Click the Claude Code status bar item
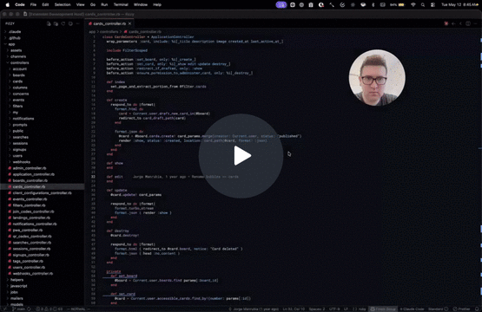Image resolution: width=482 pixels, height=312 pixels. pyautogui.click(x=412, y=309)
